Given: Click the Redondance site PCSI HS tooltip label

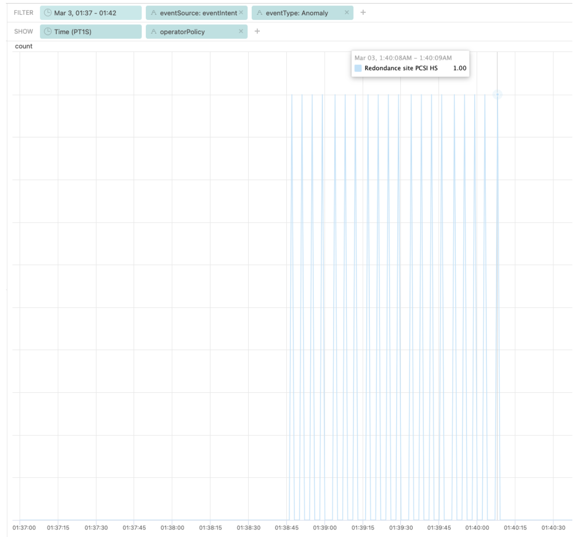Looking at the screenshot, I should (401, 68).
